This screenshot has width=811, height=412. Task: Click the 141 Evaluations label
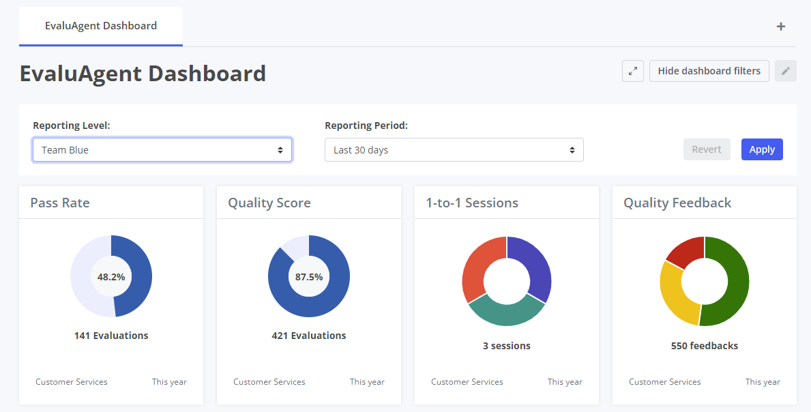(x=111, y=335)
